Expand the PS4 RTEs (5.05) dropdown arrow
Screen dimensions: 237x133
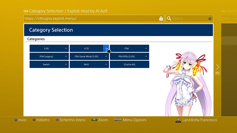pos(146,56)
